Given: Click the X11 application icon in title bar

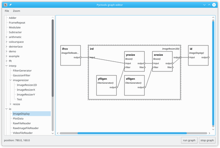Looking at the screenshot, I should click(6, 5).
